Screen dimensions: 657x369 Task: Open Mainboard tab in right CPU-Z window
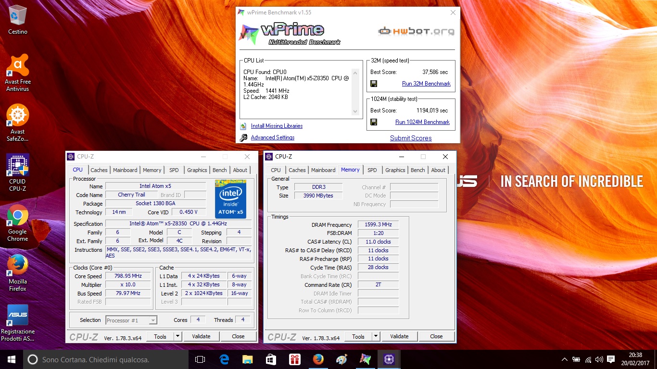click(x=323, y=170)
